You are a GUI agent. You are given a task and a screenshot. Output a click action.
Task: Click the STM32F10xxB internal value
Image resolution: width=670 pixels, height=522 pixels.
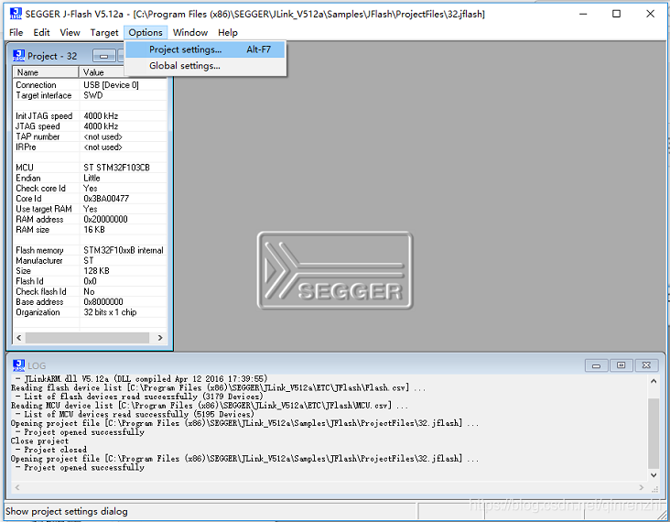(124, 250)
